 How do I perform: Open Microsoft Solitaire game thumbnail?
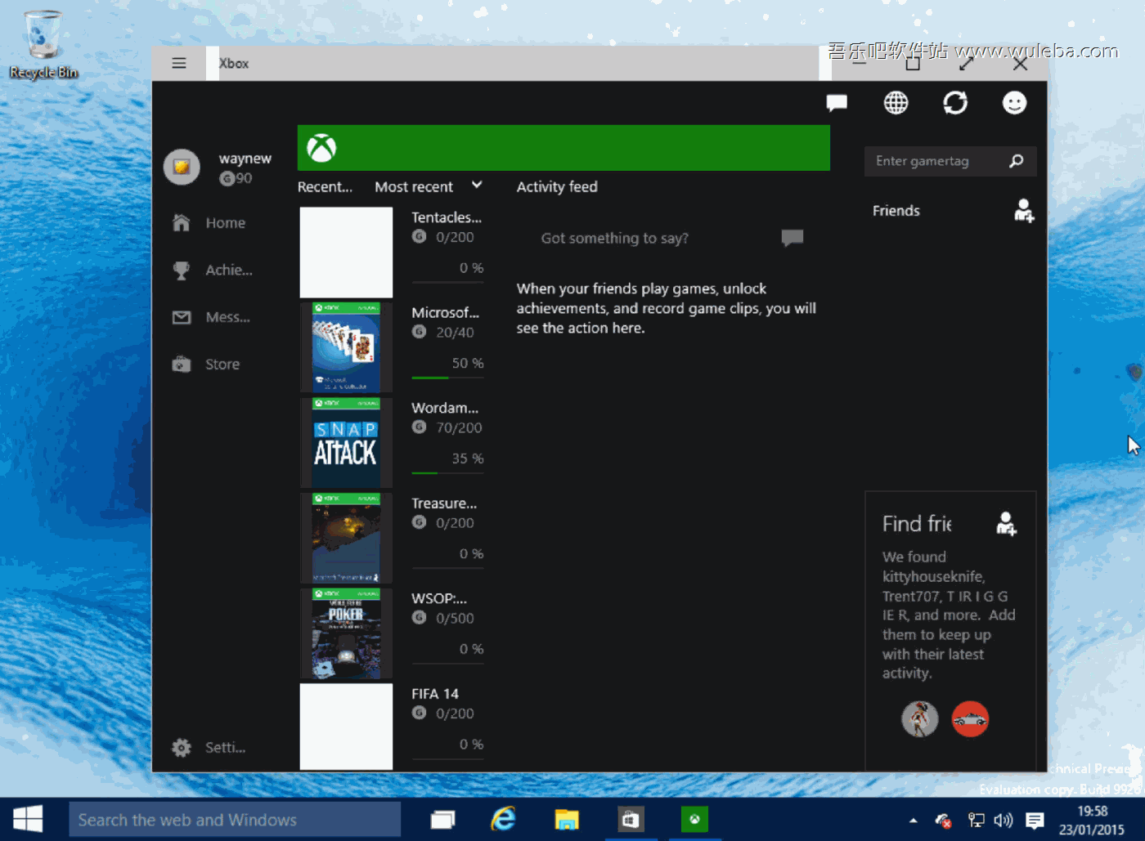pyautogui.click(x=346, y=347)
